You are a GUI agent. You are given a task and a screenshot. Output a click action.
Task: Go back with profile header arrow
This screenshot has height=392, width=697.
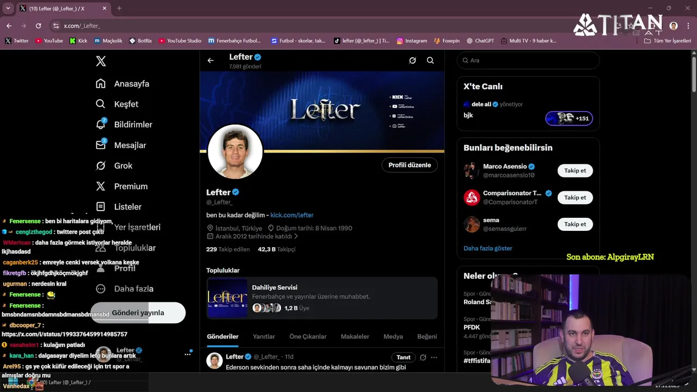(211, 60)
